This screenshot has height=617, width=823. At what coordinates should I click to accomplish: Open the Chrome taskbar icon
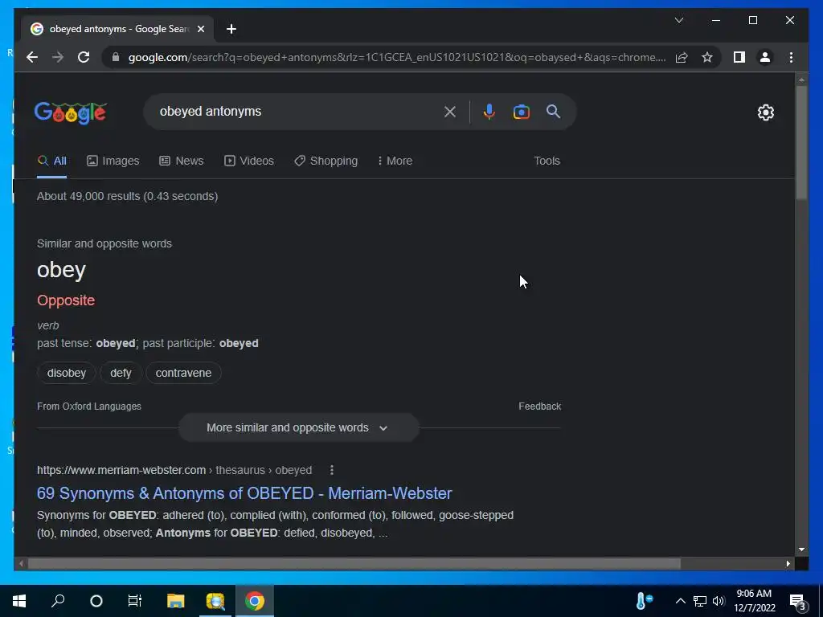click(255, 601)
